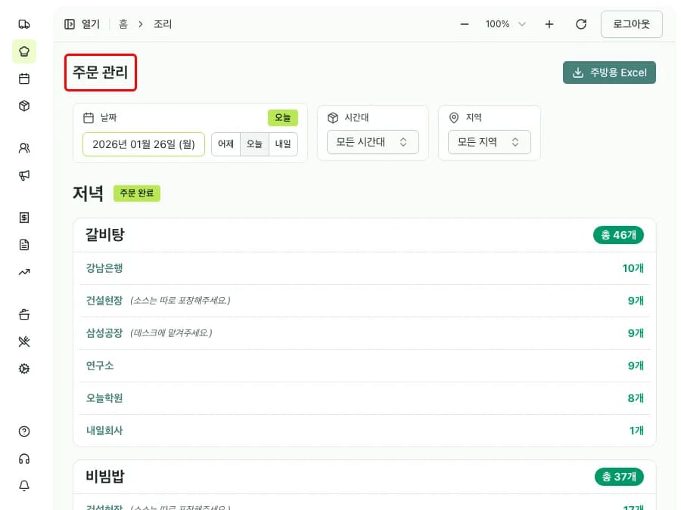681x510 pixels.
Task: Click the package sidebar icon
Action: point(24,106)
